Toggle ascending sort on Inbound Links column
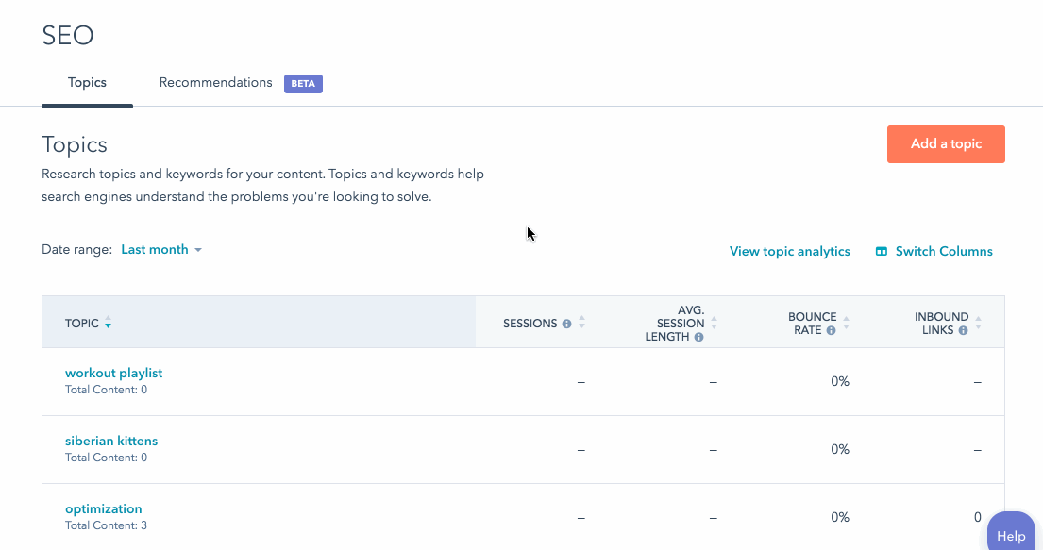 coord(977,317)
